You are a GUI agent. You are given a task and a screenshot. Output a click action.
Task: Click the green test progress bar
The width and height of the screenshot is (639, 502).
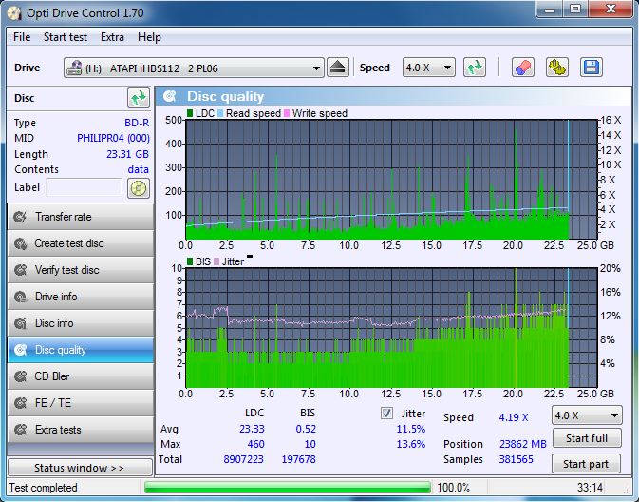pos(288,488)
